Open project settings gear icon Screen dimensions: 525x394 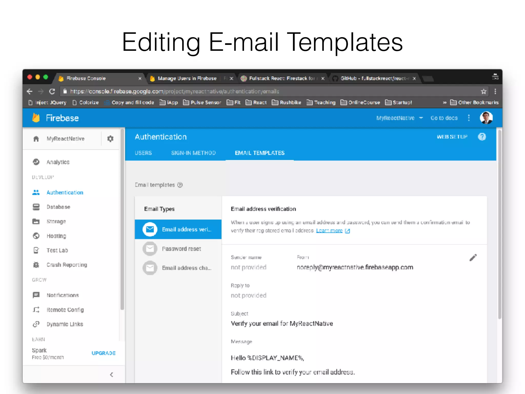[x=110, y=139]
